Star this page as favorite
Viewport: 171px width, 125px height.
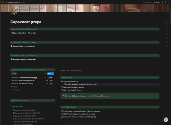tap(166, 2)
